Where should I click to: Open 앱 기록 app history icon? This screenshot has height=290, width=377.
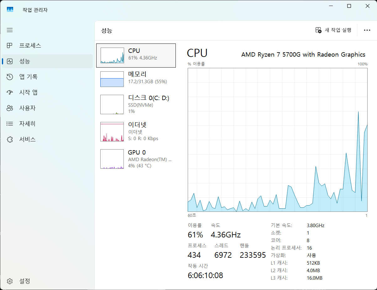pyautogui.click(x=10, y=77)
